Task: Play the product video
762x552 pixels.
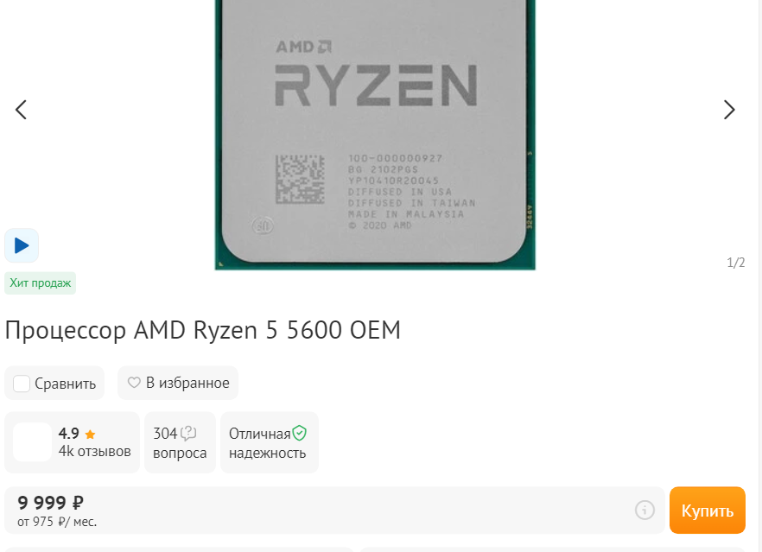Action: [x=22, y=245]
